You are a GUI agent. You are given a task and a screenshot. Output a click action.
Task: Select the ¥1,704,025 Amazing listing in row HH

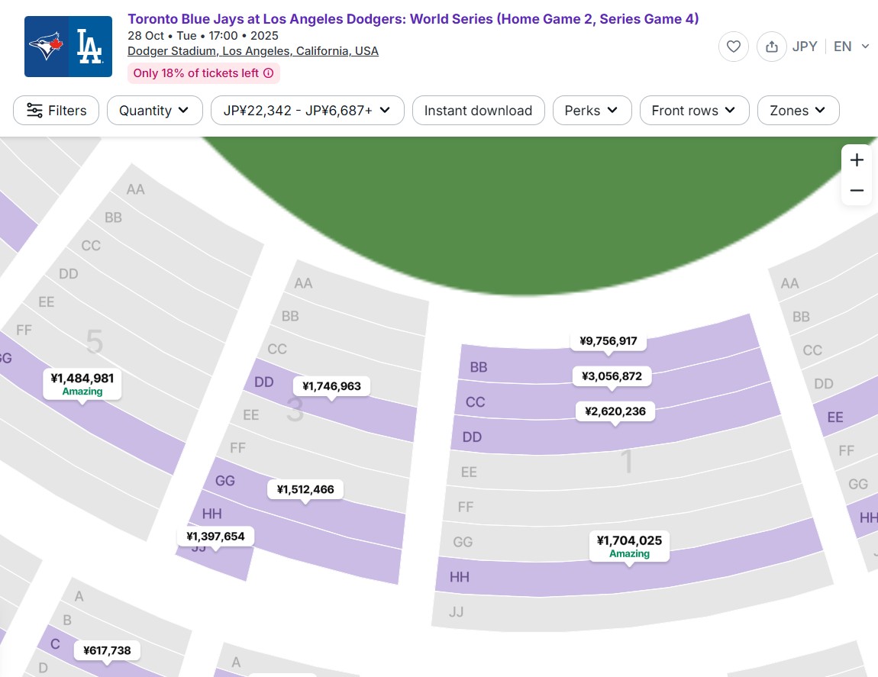pos(629,546)
